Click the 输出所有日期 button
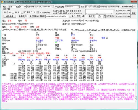 click(127, 7)
